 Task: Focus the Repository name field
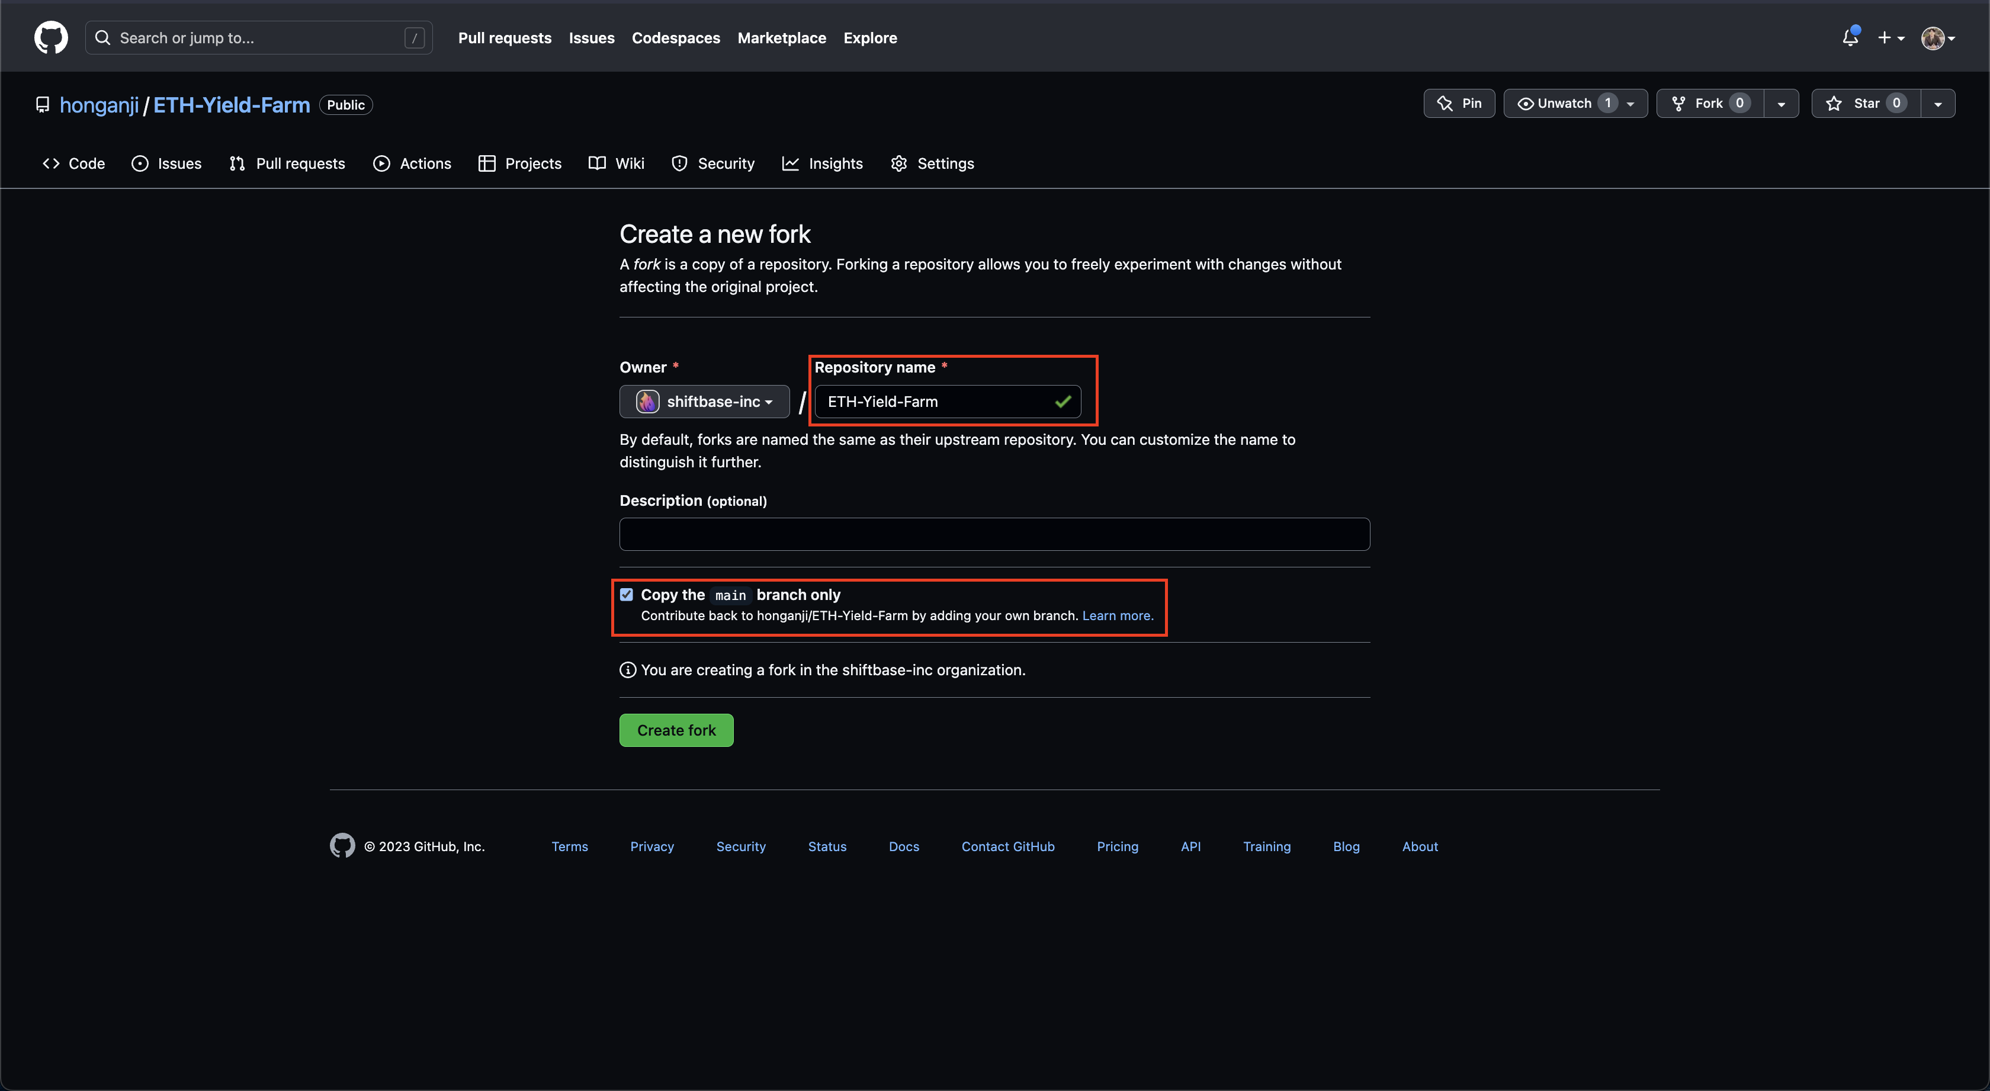pos(947,402)
